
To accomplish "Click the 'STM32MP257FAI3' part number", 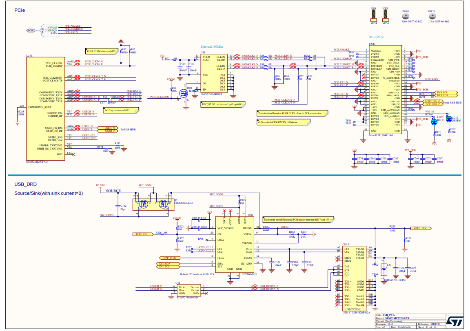I will coord(37,162).
